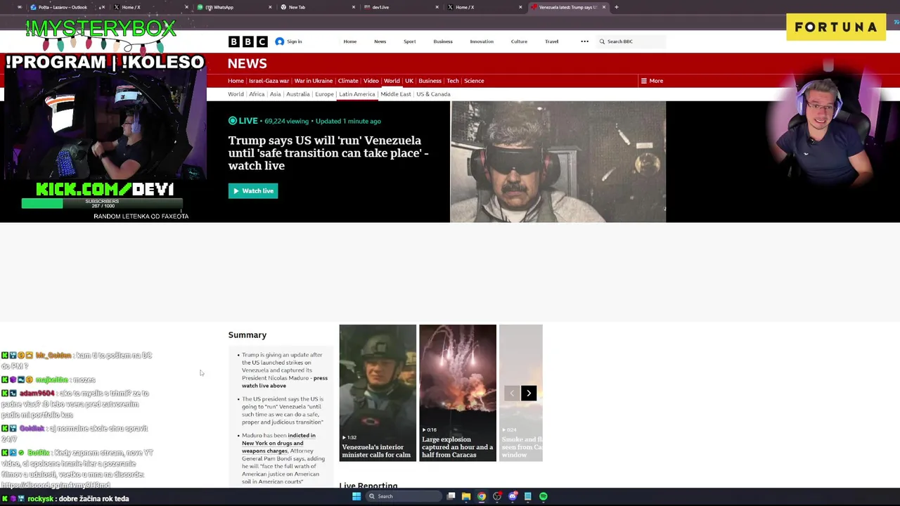Close the WhatsApp browser tab
The height and width of the screenshot is (506, 900).
[270, 7]
